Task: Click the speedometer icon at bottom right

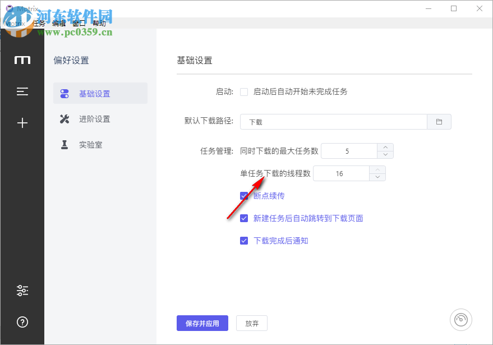Action: [x=460, y=320]
